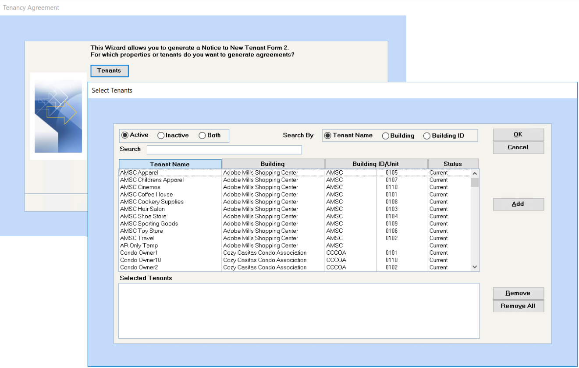Select the Both status radio button
Viewport: 579px width, 368px height.
(202, 136)
